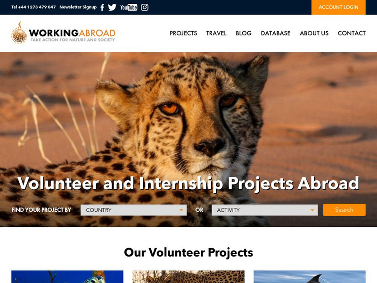Open the dolphin project thumbnail
Screen dimensions: 377x283
click(310, 277)
